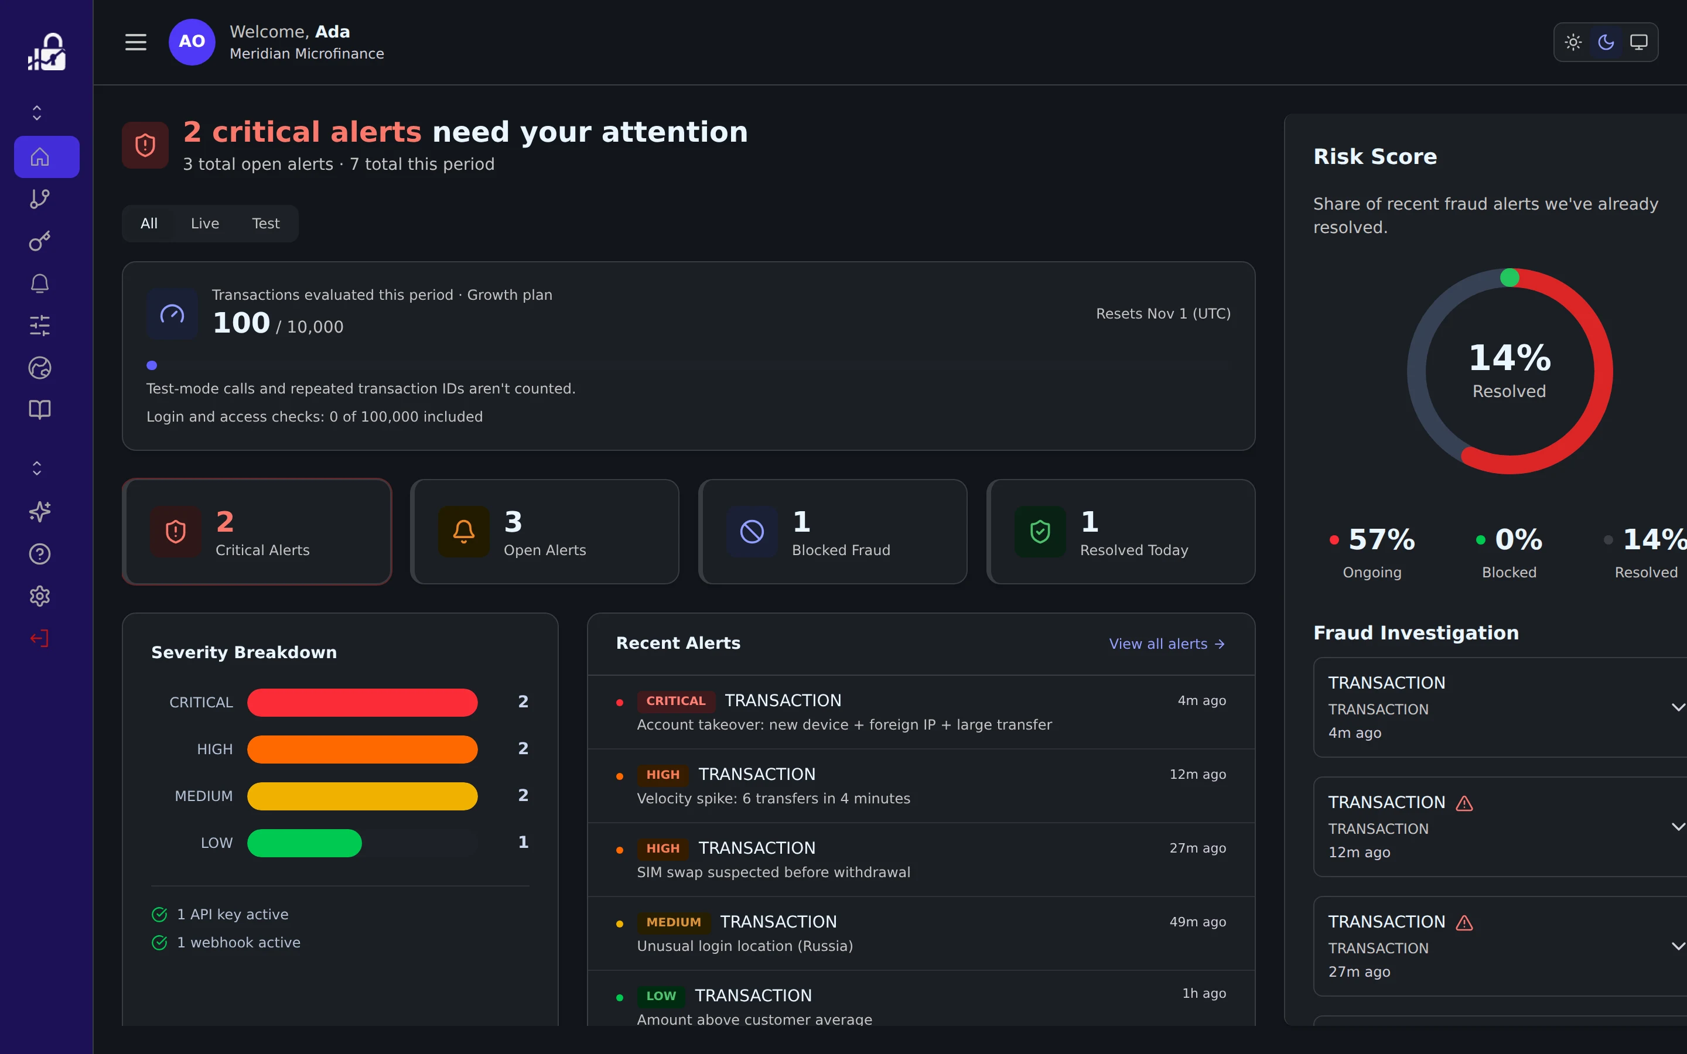Click the globe icon in the sidebar

pyautogui.click(x=40, y=367)
